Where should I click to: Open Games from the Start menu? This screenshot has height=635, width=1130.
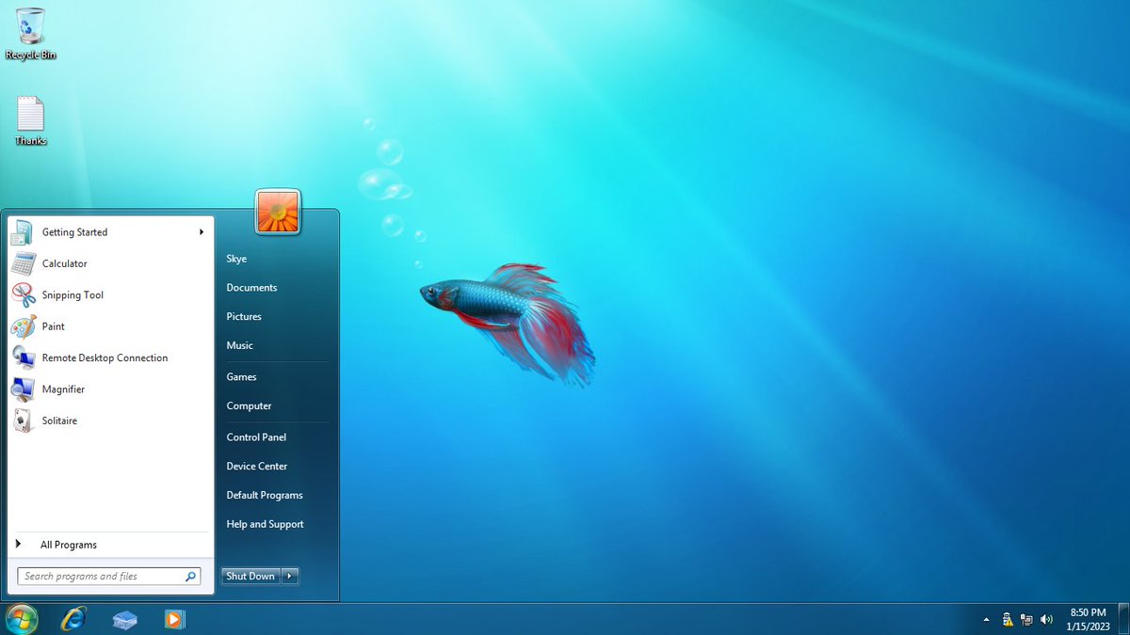point(241,376)
